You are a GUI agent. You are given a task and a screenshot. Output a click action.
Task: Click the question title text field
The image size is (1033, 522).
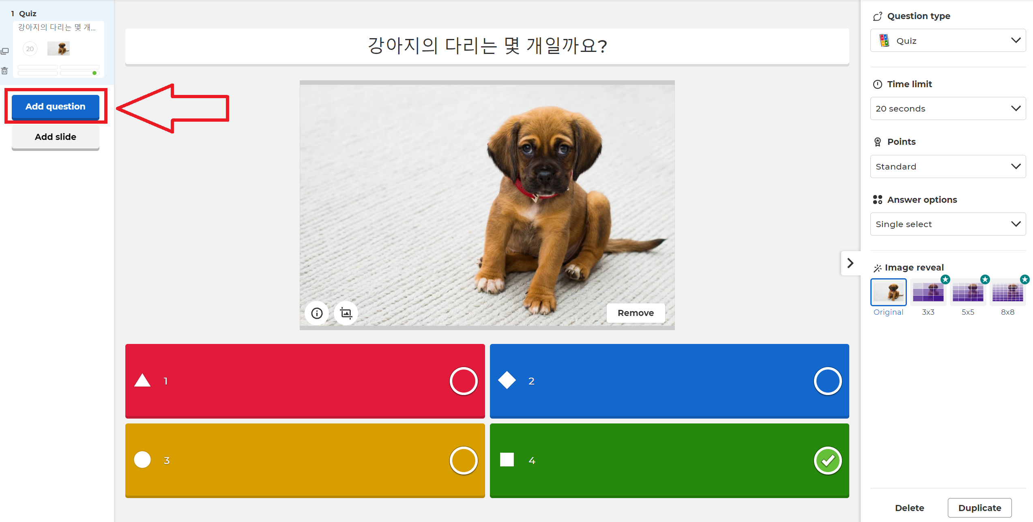tap(487, 46)
